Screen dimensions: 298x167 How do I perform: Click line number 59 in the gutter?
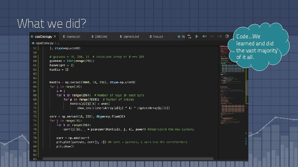click(35, 57)
